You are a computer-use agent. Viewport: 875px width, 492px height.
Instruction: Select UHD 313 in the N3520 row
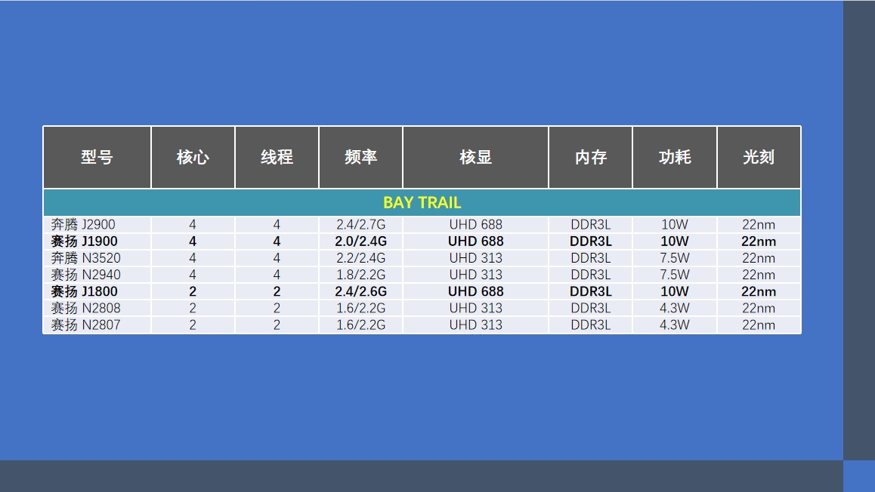pyautogui.click(x=475, y=258)
